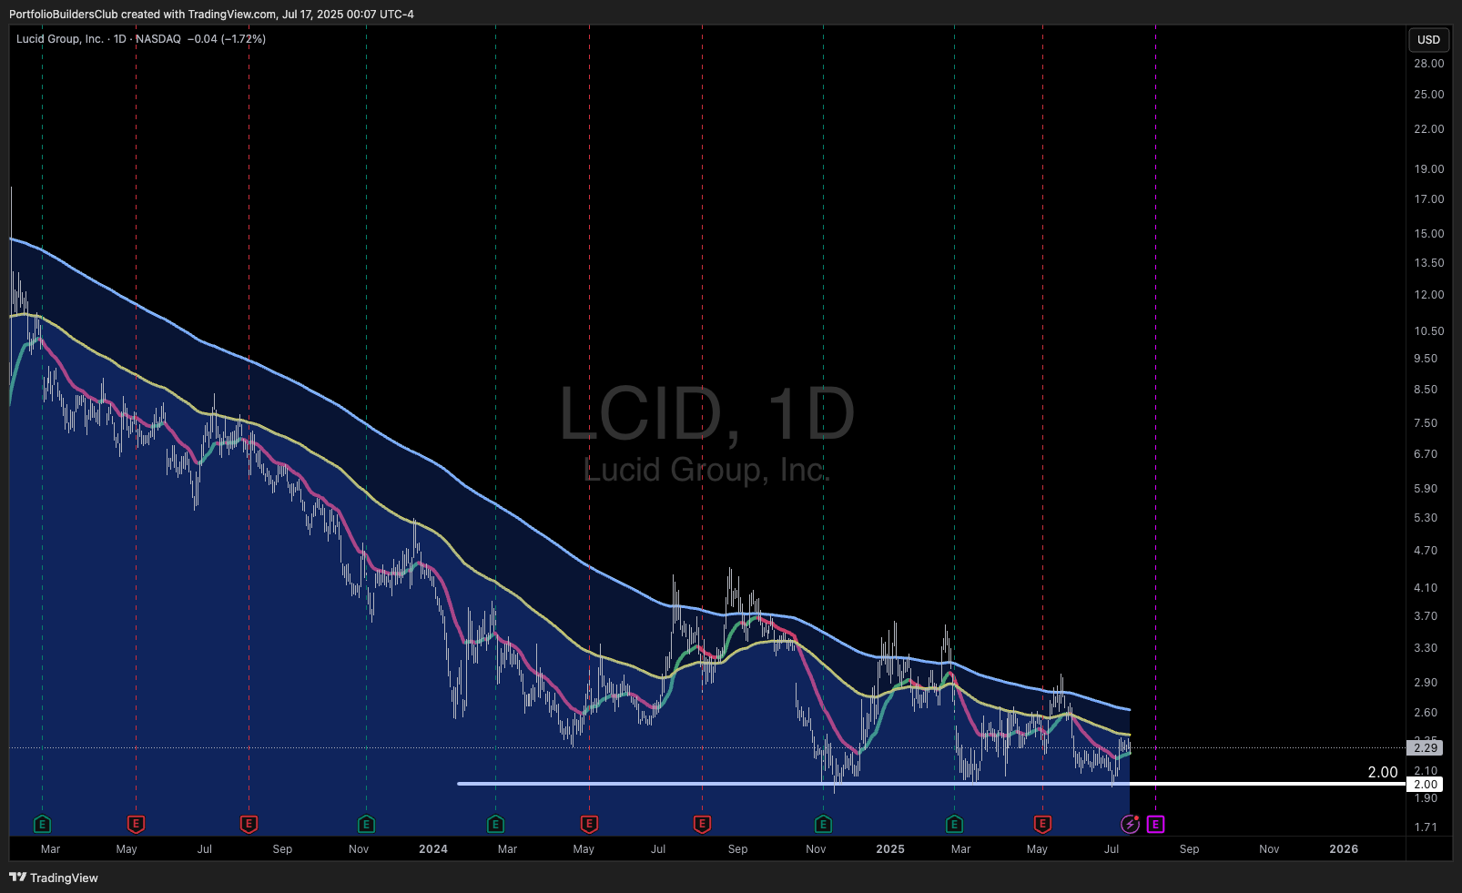Select the 2.29 current price tag

(x=1425, y=748)
